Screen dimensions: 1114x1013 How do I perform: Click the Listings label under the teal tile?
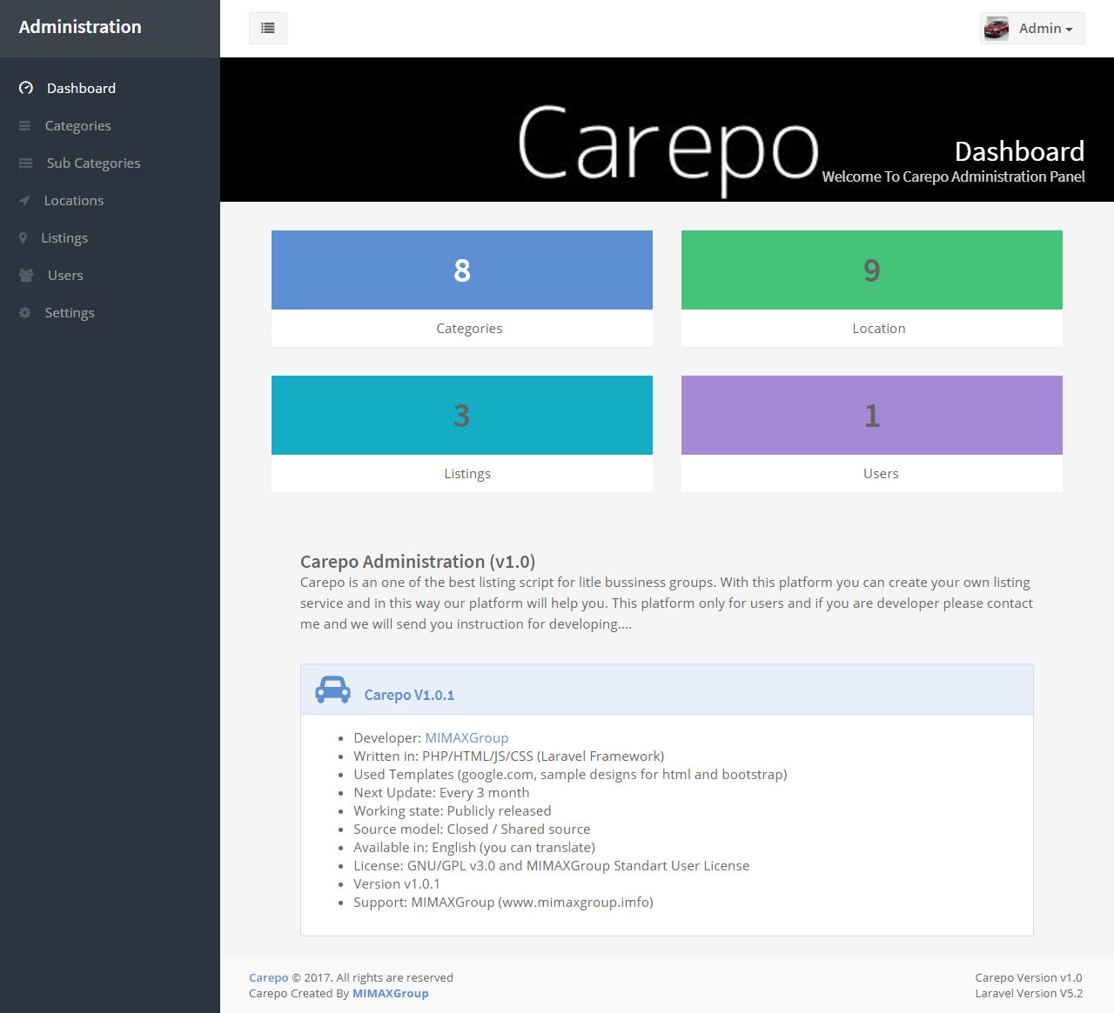click(467, 473)
